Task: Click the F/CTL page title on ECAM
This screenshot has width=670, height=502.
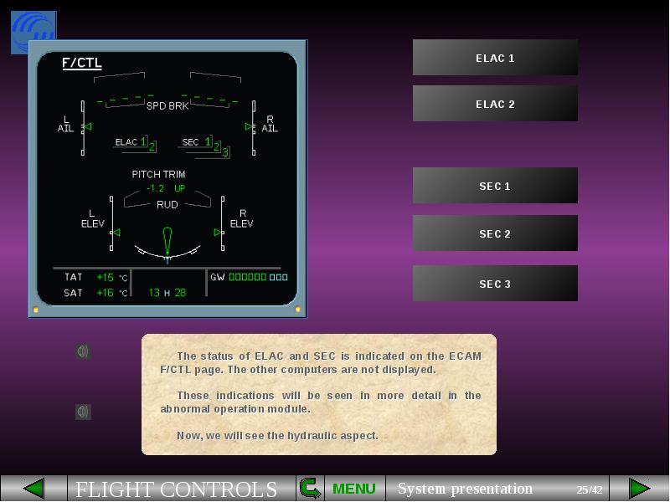Action: click(x=82, y=63)
